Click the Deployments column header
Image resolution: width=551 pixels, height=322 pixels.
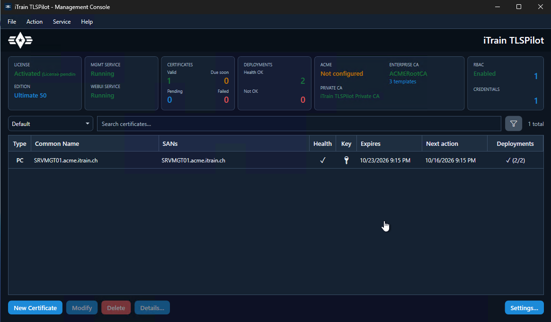515,143
